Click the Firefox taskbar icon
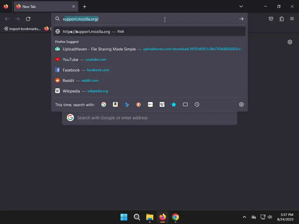 click(x=162, y=217)
